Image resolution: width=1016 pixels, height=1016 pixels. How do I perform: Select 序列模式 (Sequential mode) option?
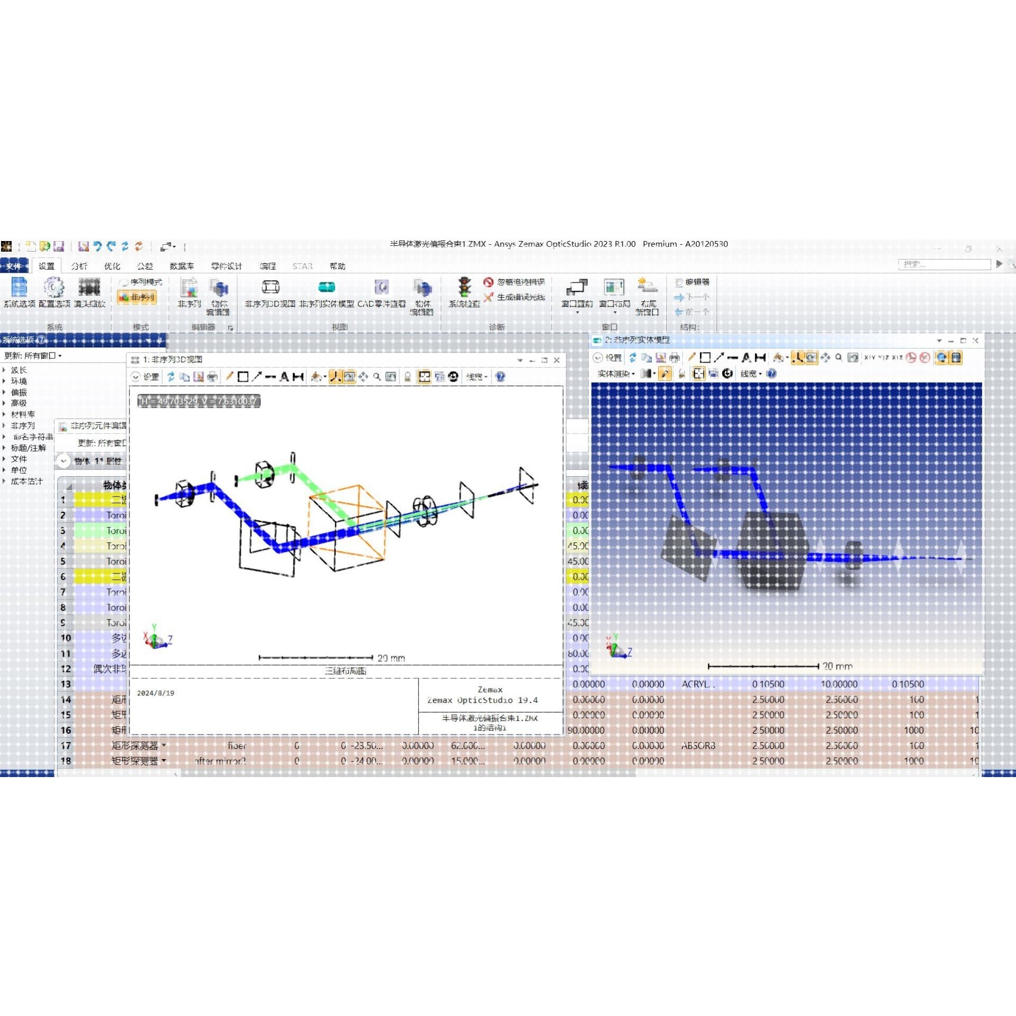coord(141,282)
